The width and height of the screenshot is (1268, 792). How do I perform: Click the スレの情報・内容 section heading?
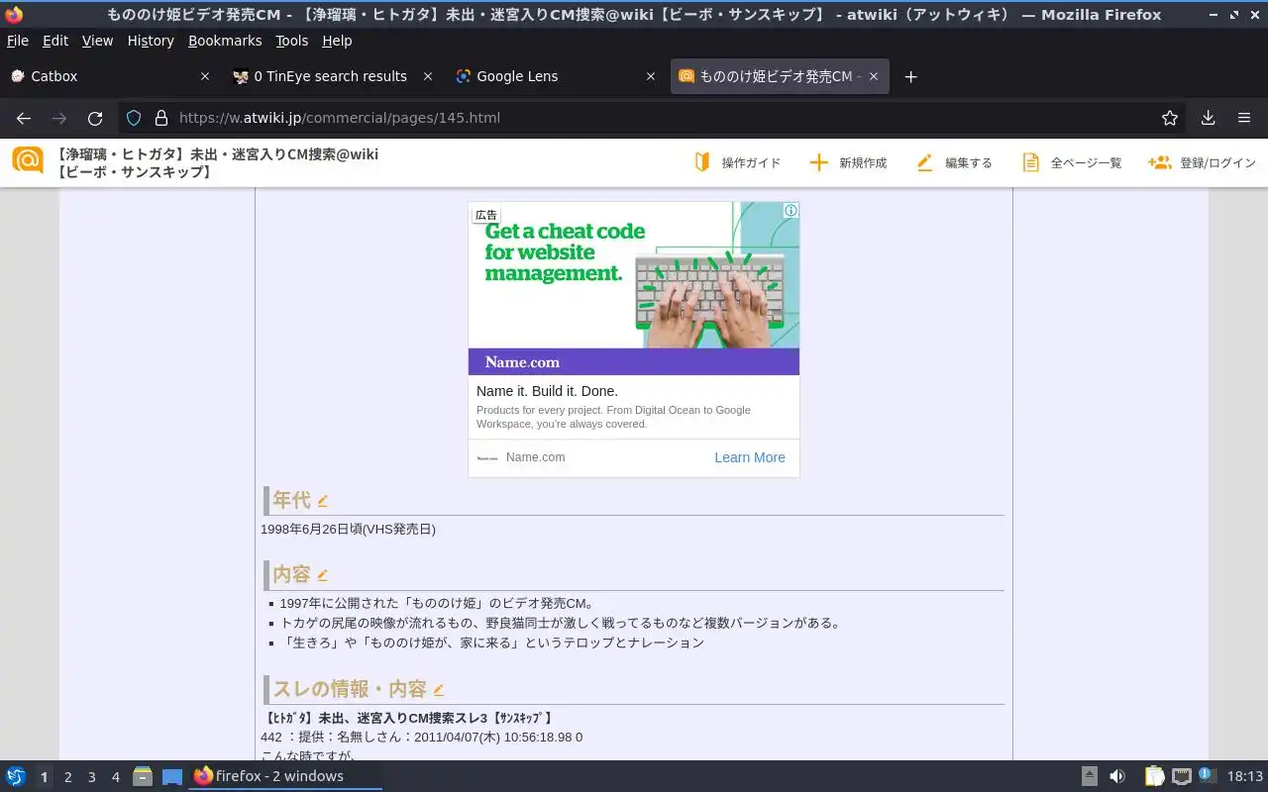[x=350, y=690]
